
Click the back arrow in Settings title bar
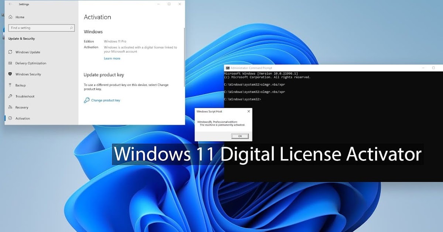pyautogui.click(x=9, y=4)
